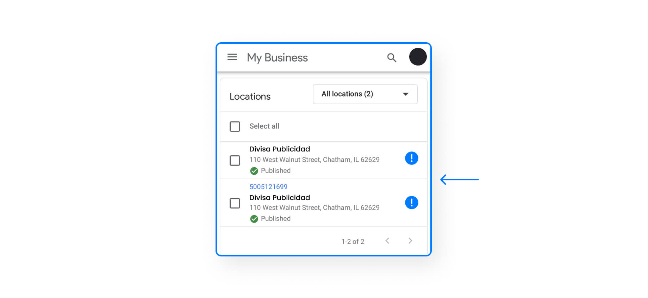Screen dimensions: 648x298
Task: Open the hamburger navigation menu
Action: [x=232, y=57]
